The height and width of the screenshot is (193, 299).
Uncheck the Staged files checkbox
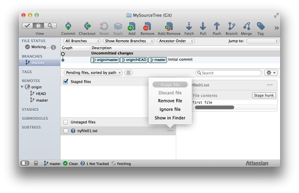(65, 82)
